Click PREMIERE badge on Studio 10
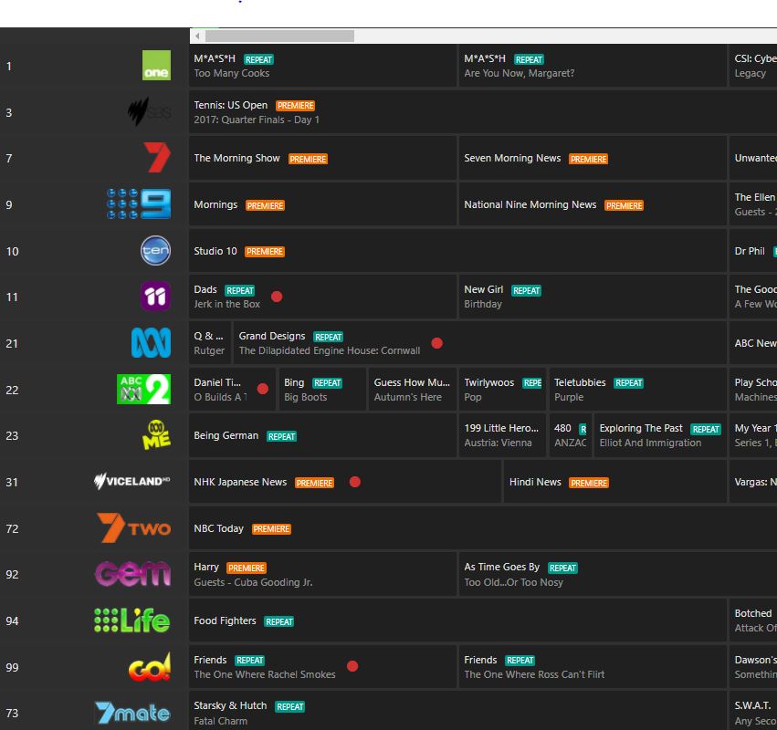Viewport: 777px width, 730px height. click(265, 252)
